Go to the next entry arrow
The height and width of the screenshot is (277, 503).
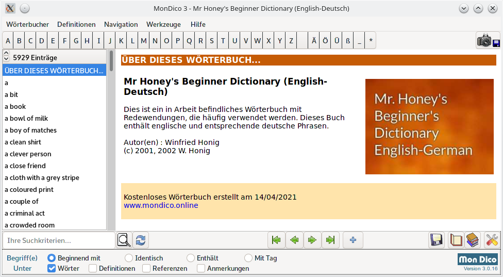(x=312, y=240)
